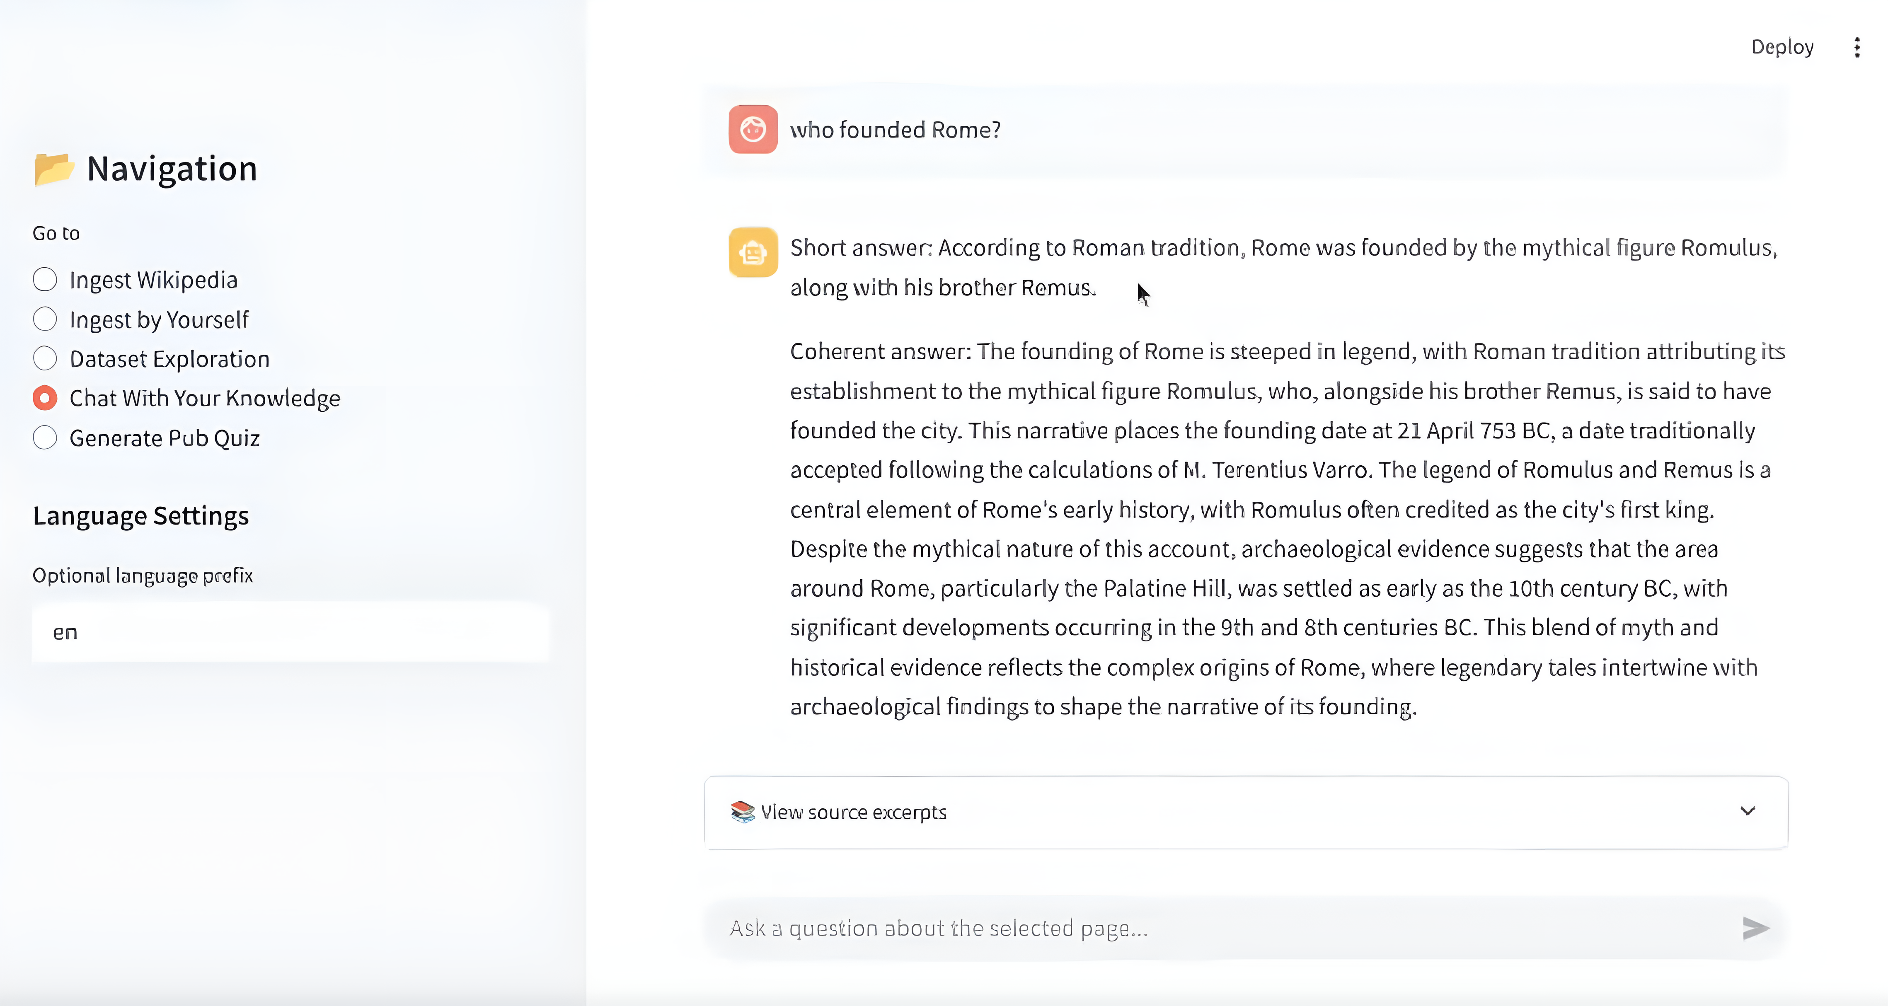
Task: Click the 'who founded Rome?' message
Action: 895,131
